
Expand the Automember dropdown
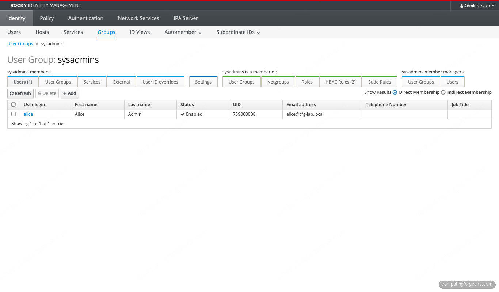pos(183,32)
